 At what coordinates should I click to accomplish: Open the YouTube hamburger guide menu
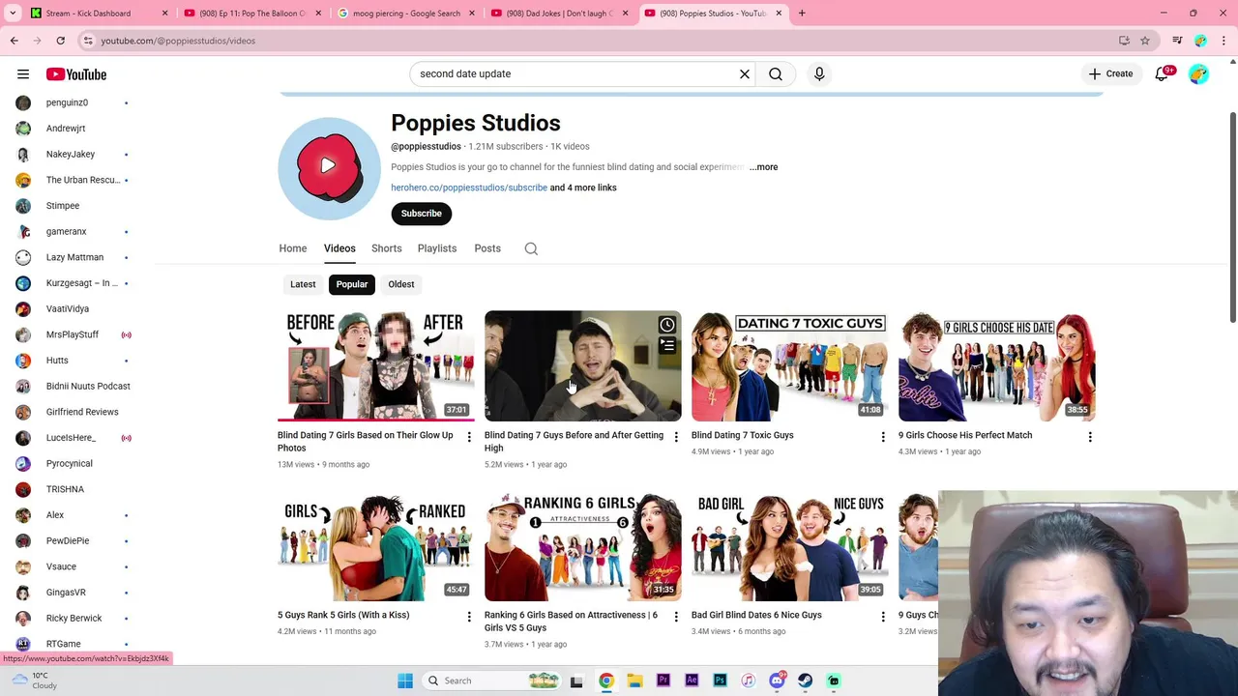[23, 74]
